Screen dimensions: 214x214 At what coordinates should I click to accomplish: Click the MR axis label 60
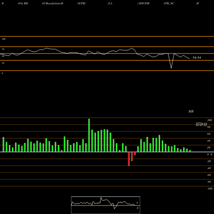click(209, 134)
